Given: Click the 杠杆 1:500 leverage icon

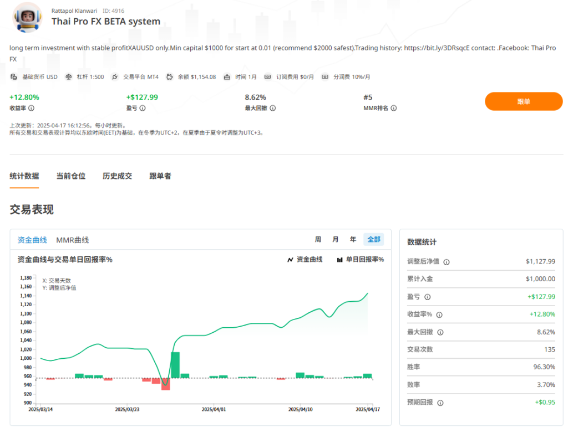Looking at the screenshot, I should [69, 77].
